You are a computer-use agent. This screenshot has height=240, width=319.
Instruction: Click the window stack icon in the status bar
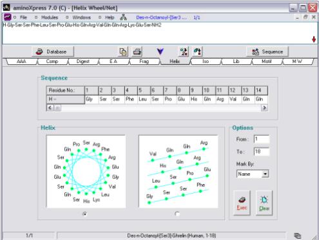[298, 235]
